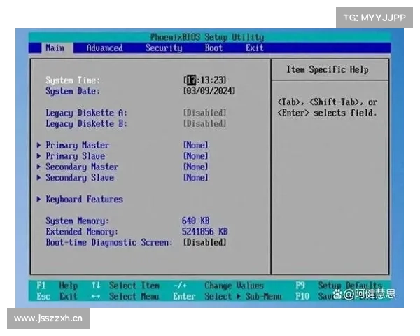Open the Security menu tab
Viewport: 420px width, 336px height.
click(x=164, y=48)
